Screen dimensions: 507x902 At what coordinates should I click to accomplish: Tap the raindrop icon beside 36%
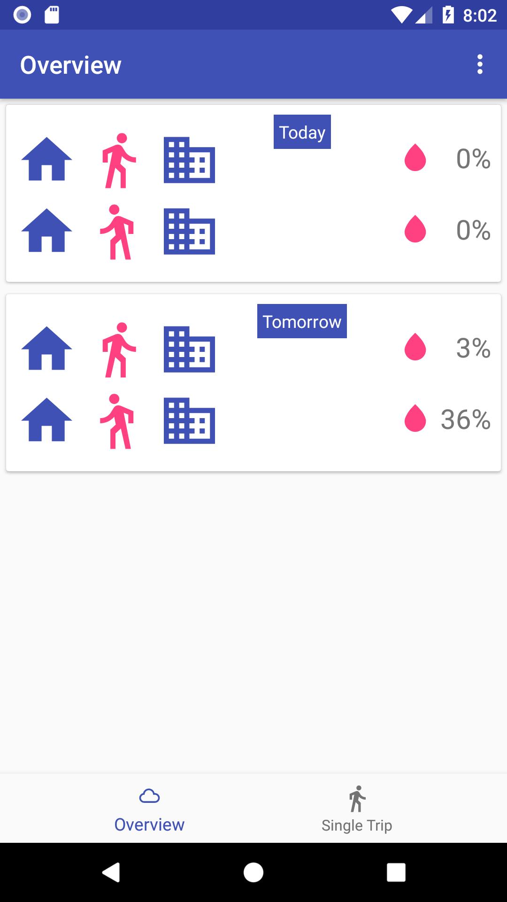(x=415, y=418)
